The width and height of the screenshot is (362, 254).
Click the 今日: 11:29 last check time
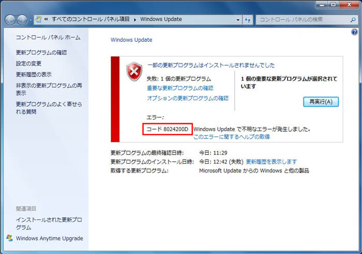coord(213,153)
